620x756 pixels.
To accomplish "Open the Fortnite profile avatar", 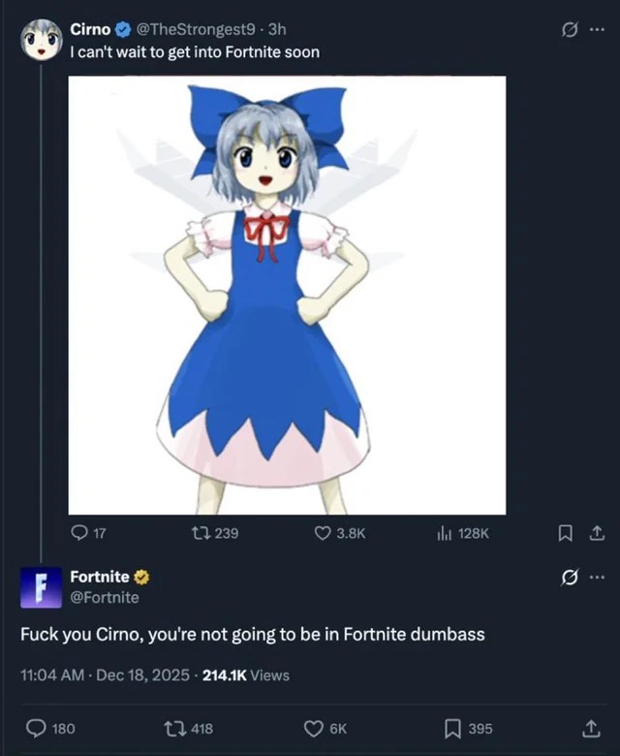I will tap(41, 587).
